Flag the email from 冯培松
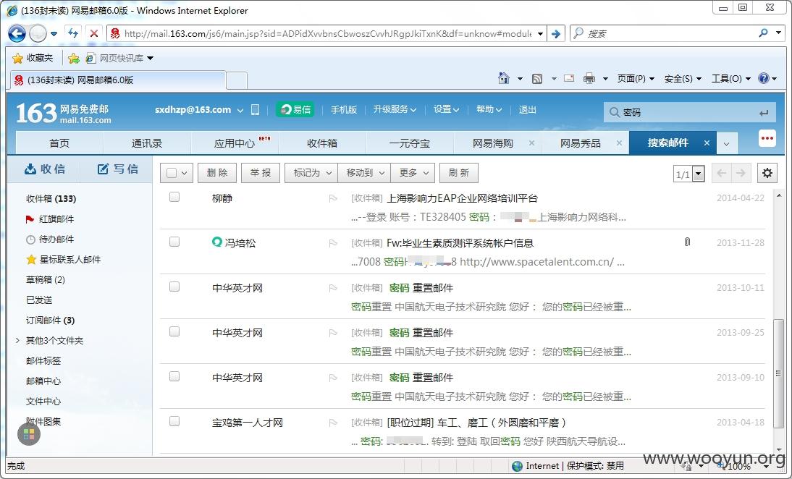Image resolution: width=792 pixels, height=479 pixels. coord(333,243)
